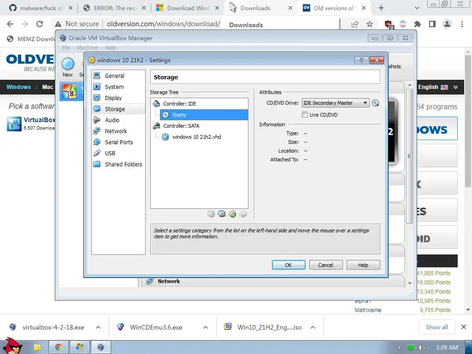This screenshot has height=354, width=472.
Task: Open General settings category
Action: (118, 76)
